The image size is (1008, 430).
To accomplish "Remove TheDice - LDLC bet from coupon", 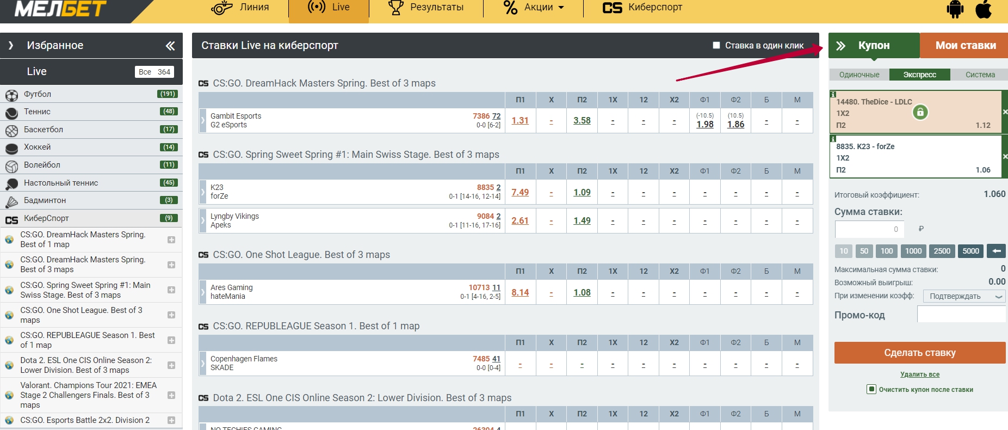I will click(1005, 112).
